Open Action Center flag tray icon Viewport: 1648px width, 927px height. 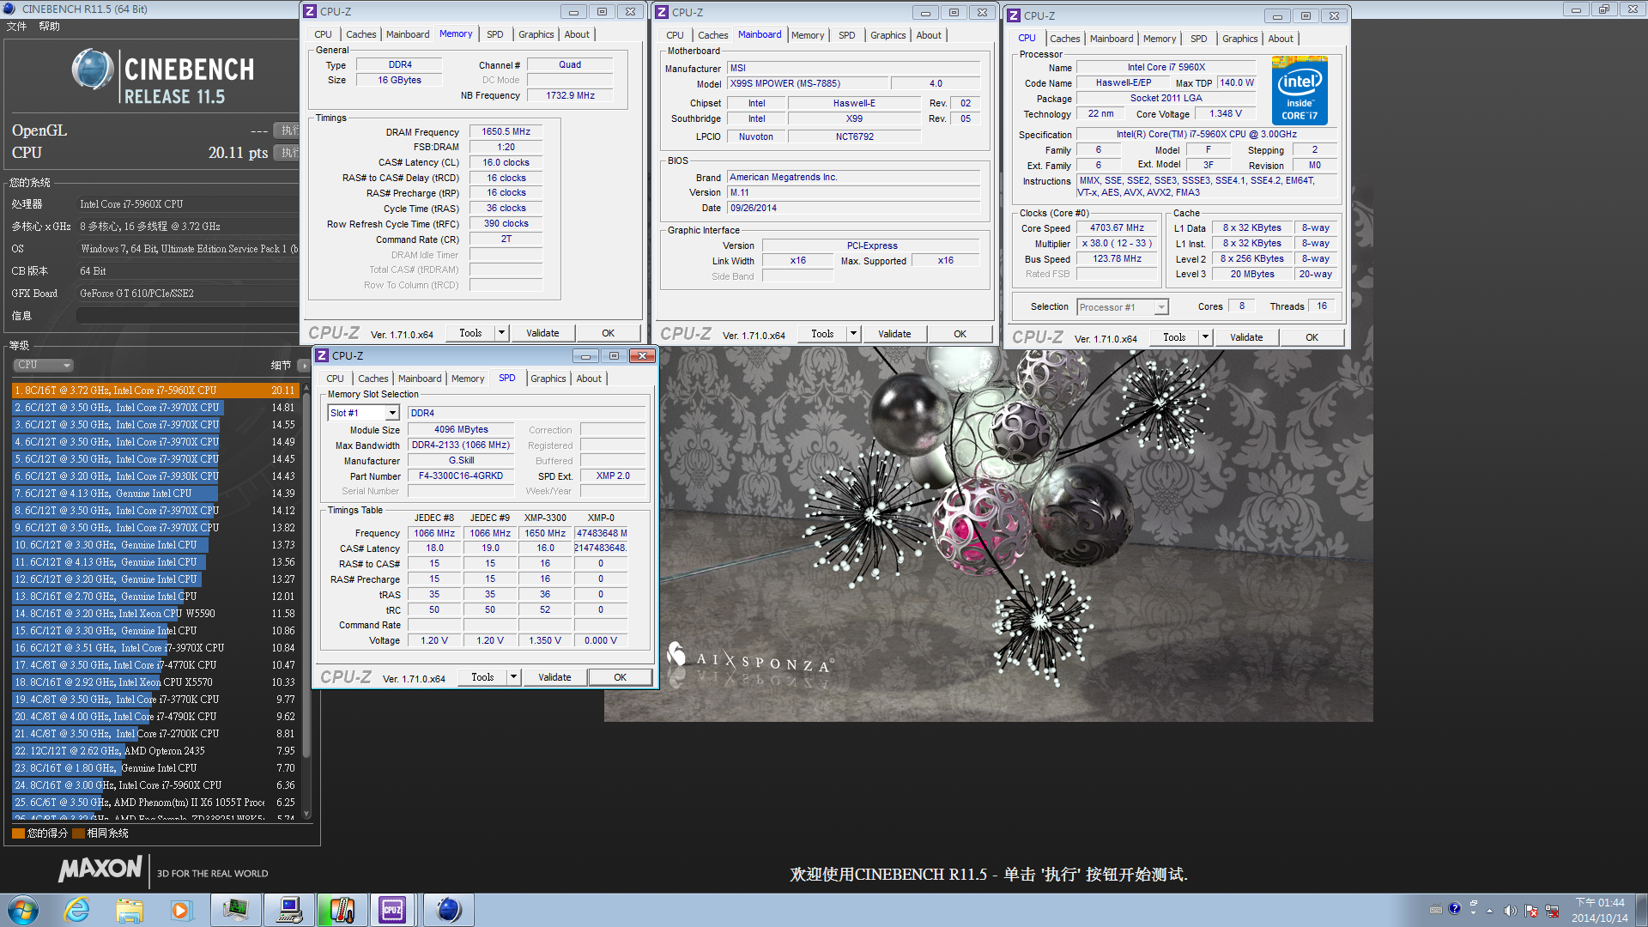coord(1530,911)
